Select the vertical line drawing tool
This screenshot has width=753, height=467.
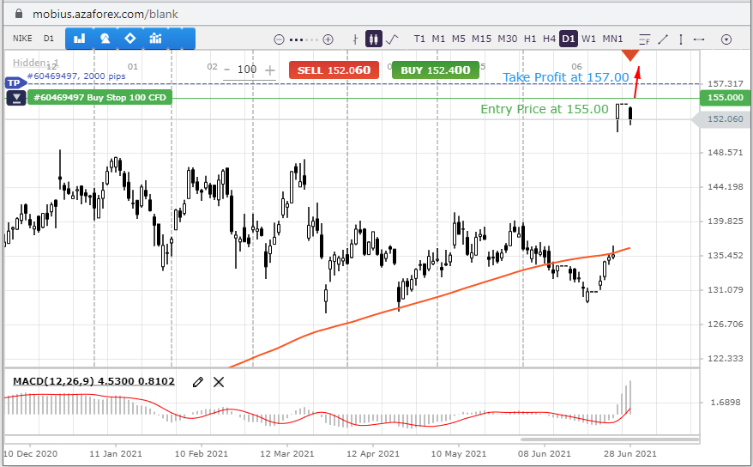[681, 39]
